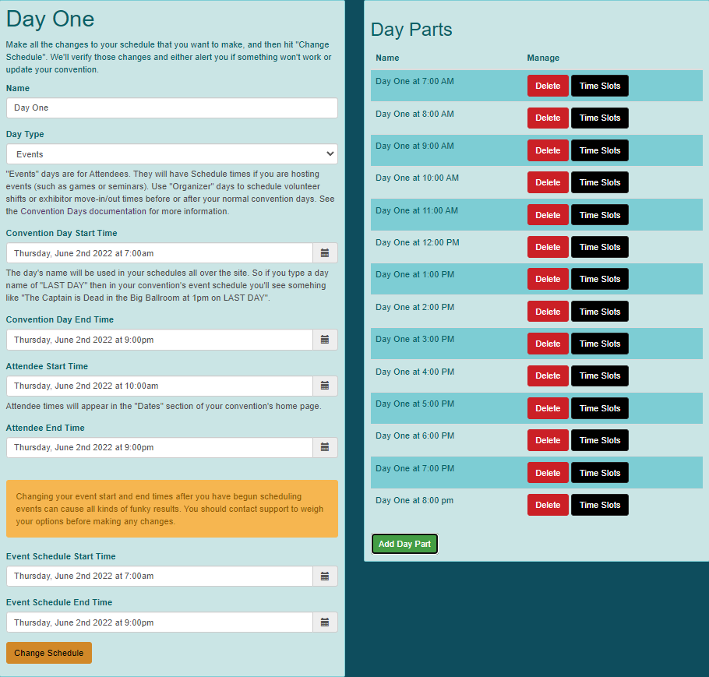Delete the Day One at 1:00 PM part
This screenshot has height=677, width=709.
point(548,280)
